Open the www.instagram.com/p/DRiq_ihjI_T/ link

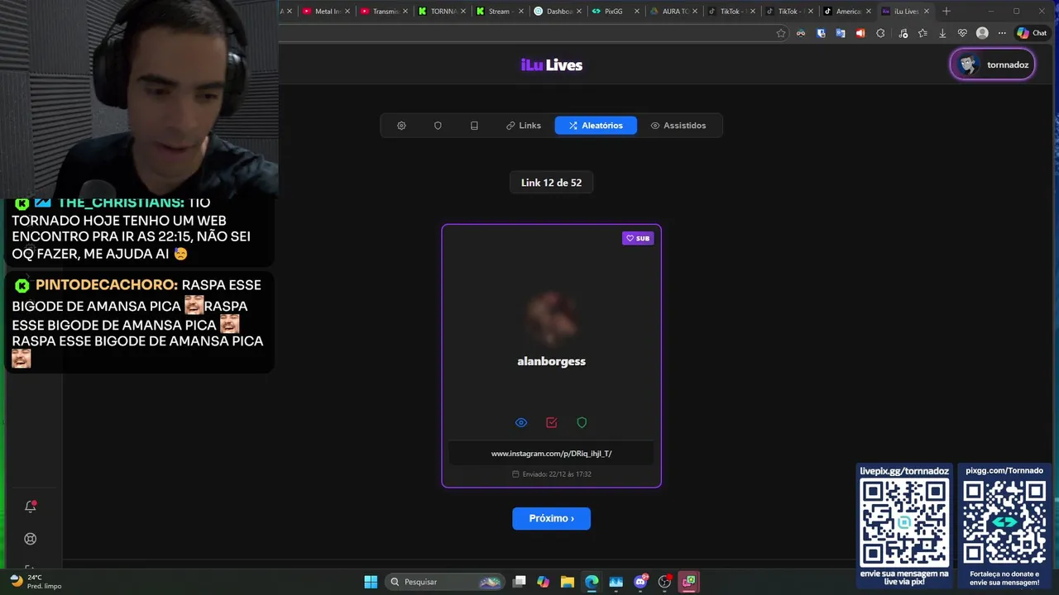tap(551, 454)
